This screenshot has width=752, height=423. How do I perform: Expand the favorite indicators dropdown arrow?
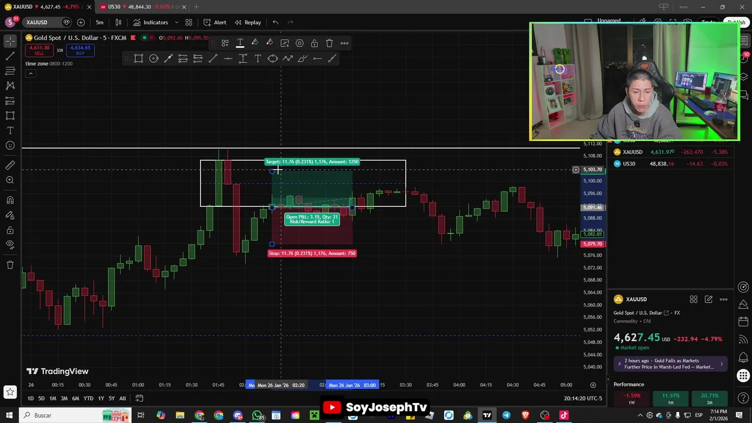click(x=176, y=22)
